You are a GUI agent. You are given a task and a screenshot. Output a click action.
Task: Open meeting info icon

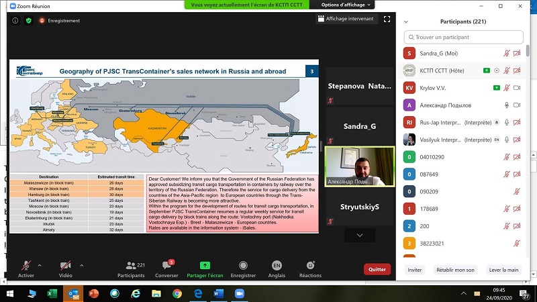point(15,21)
